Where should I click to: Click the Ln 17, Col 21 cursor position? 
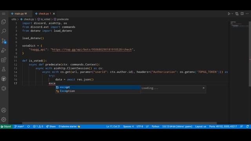click(113, 127)
